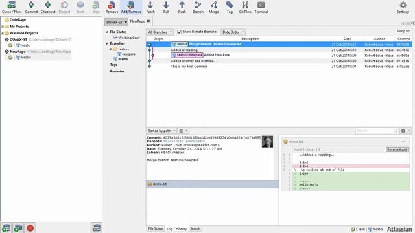
Task: Switch to the DUnitX-ST tab
Action: [x=114, y=22]
